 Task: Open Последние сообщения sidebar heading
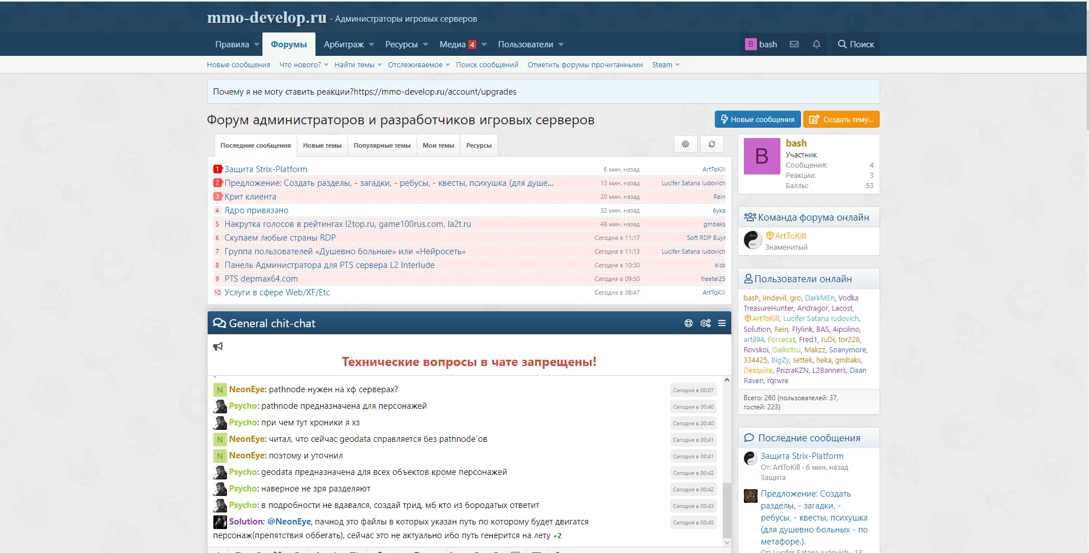coord(809,438)
